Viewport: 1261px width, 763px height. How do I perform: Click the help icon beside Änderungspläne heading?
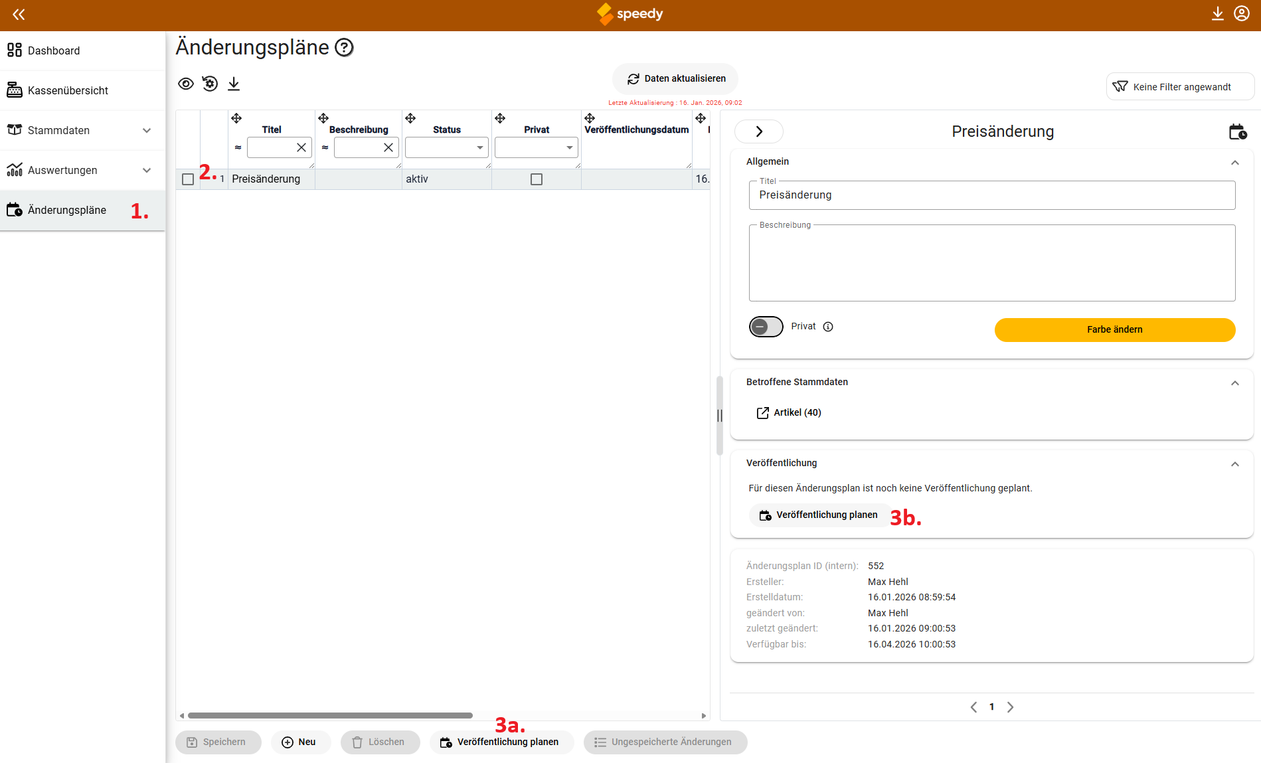[x=344, y=48]
